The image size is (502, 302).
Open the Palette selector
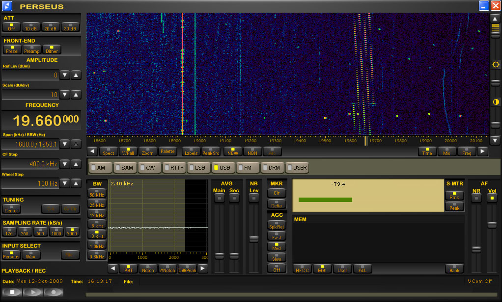click(167, 151)
